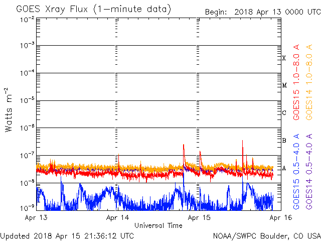The width and height of the screenshot is (321, 241).
Task: Click the 10^-5 y-axis tick label
Action: (x=27, y=100)
